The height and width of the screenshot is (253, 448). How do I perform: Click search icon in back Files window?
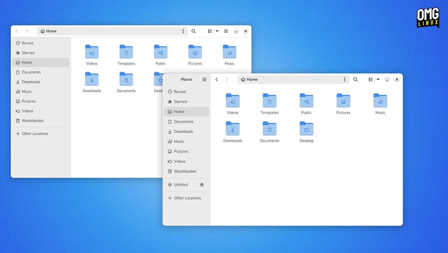coord(194,31)
